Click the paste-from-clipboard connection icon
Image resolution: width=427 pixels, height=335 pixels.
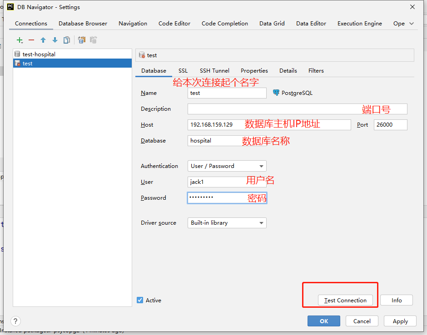point(94,40)
